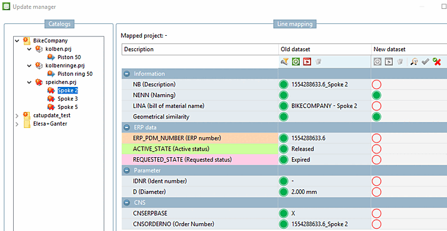Expand the catupdate_test catalog node
The width and height of the screenshot is (447, 231).
17,116
